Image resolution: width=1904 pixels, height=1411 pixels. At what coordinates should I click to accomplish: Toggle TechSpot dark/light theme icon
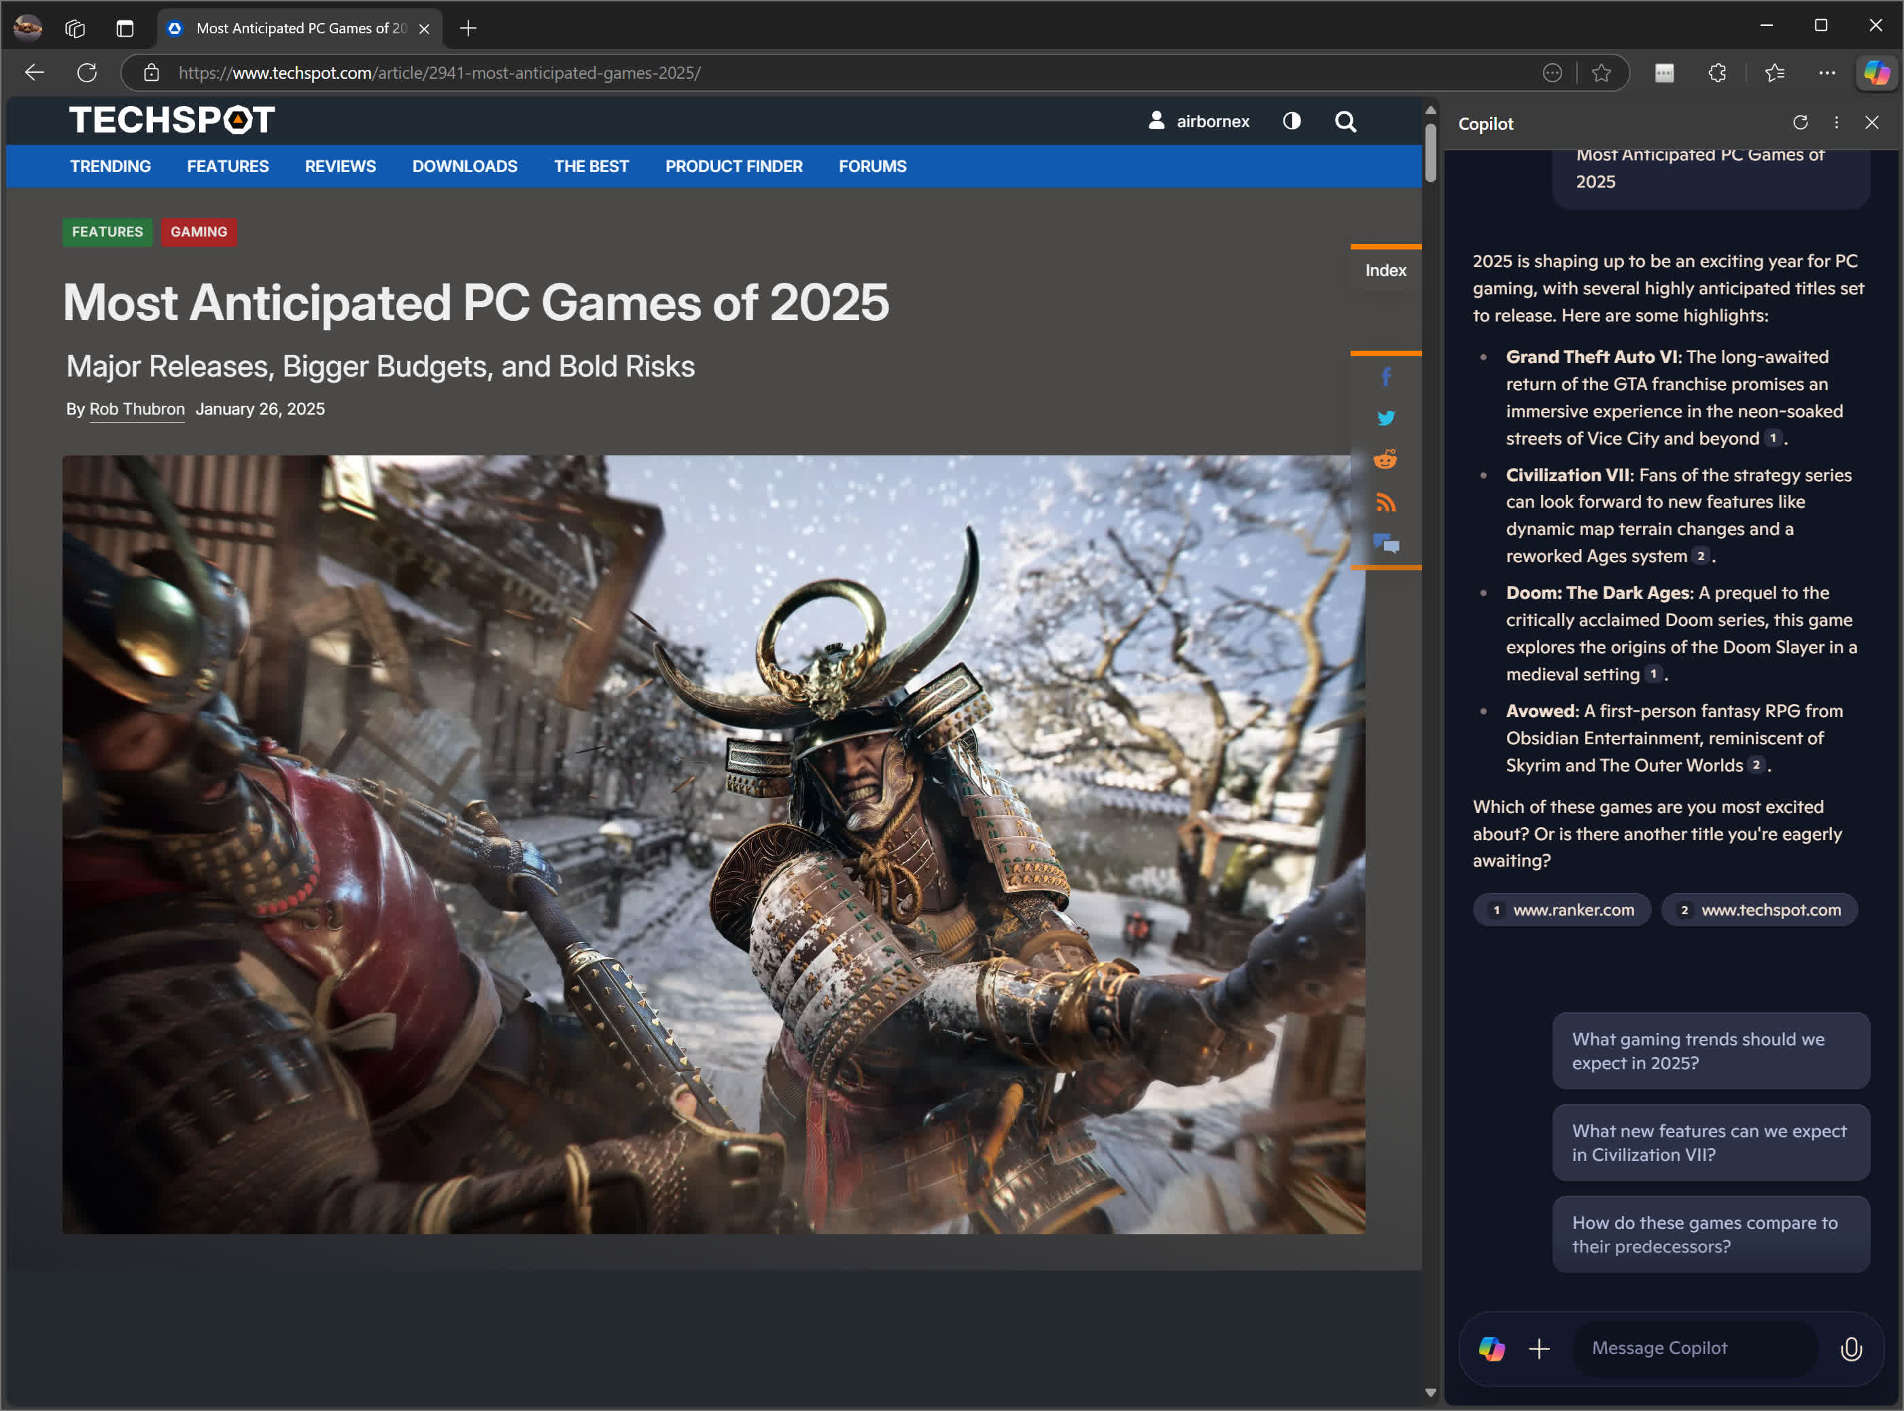[1292, 121]
